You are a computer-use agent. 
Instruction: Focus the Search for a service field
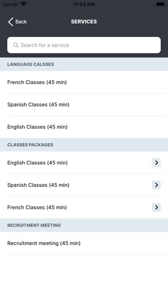click(84, 45)
